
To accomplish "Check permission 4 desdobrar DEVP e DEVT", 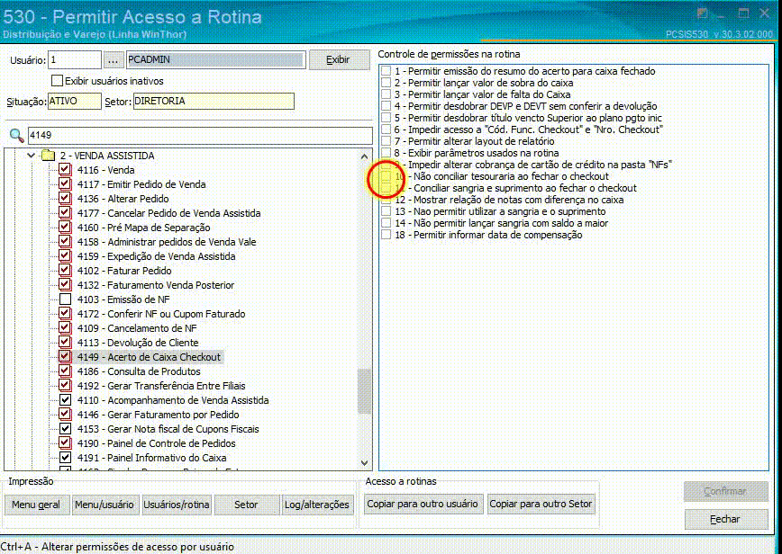I will 386,106.
